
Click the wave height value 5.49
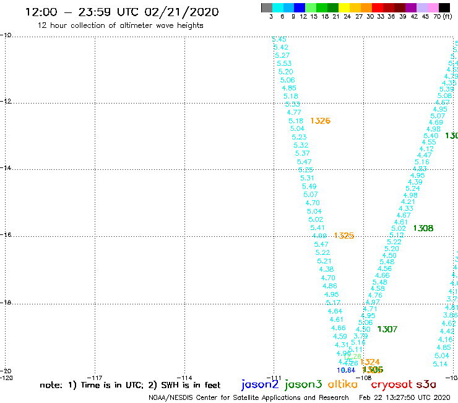(309, 187)
